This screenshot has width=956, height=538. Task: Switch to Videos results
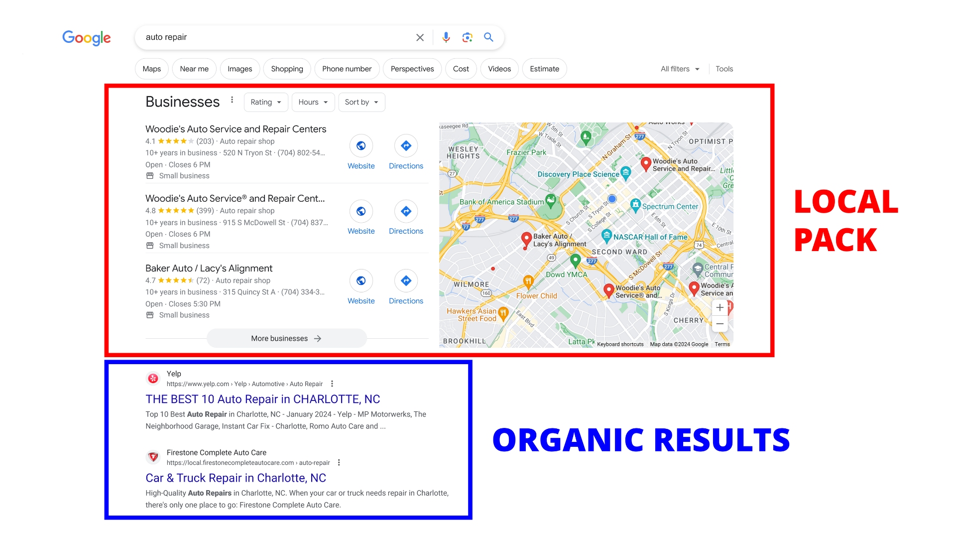(x=499, y=69)
